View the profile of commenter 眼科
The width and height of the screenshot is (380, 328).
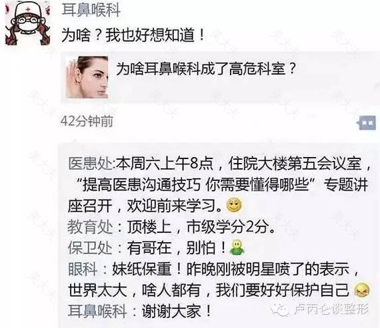pyautogui.click(x=83, y=269)
